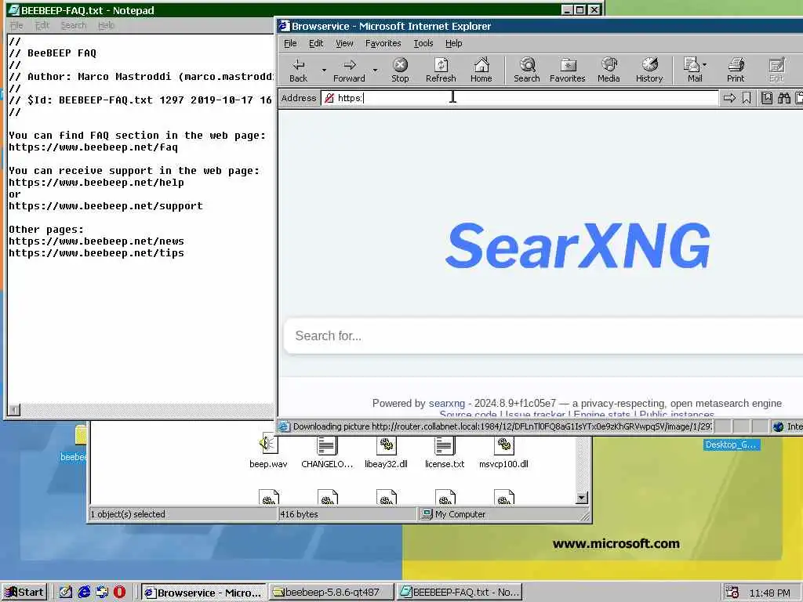
Task: Open the Forward history dropdown arrow
Action: [x=375, y=70]
